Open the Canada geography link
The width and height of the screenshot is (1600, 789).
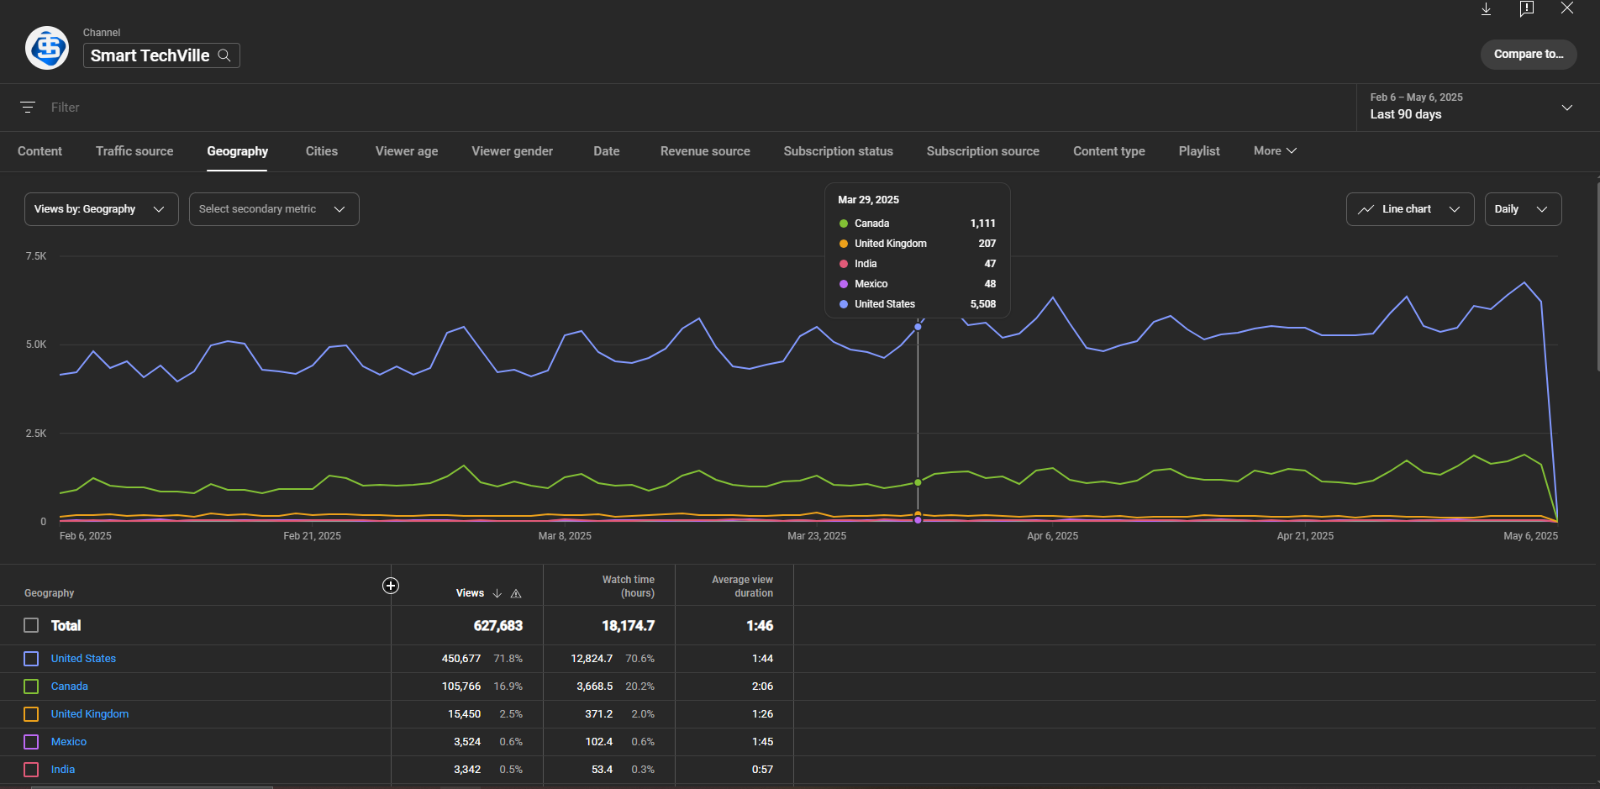70,686
